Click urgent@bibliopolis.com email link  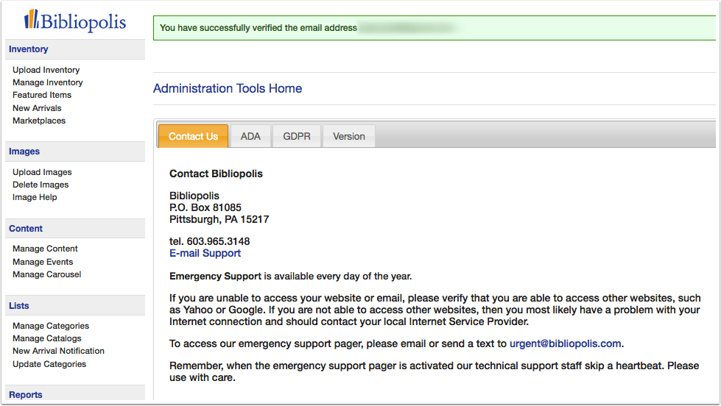pos(565,344)
